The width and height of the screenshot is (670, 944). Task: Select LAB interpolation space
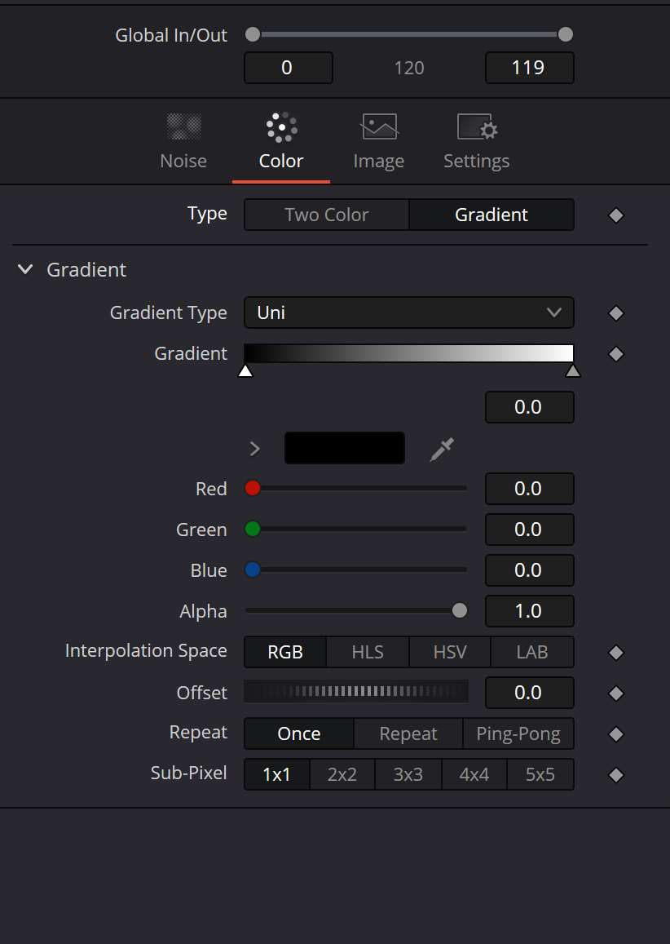532,652
